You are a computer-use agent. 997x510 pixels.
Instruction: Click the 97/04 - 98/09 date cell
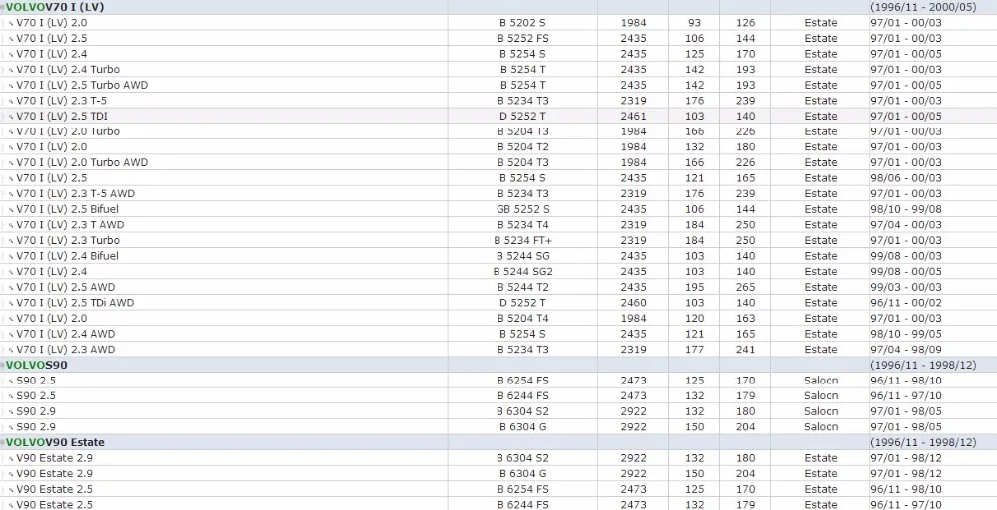point(906,350)
